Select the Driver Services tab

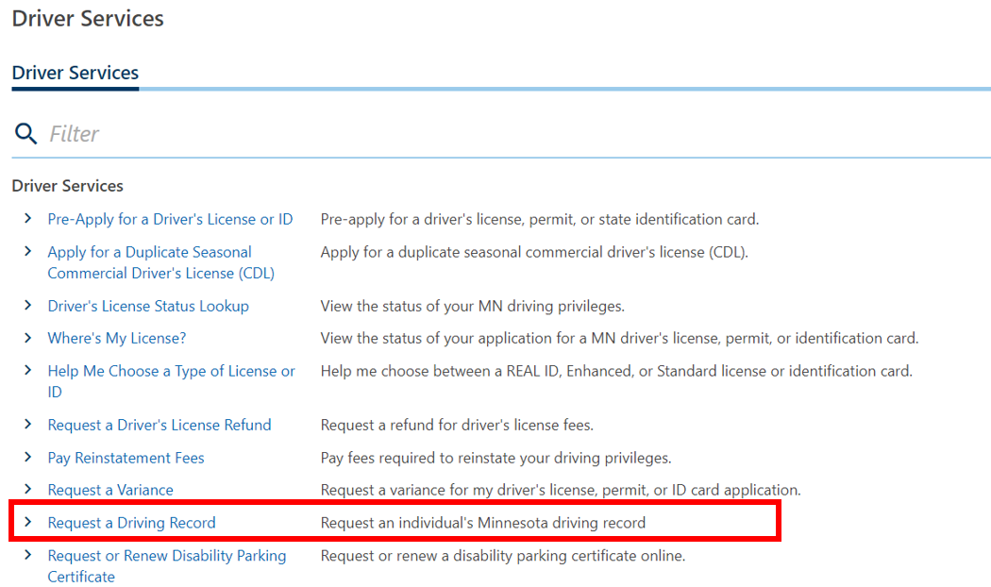point(76,74)
